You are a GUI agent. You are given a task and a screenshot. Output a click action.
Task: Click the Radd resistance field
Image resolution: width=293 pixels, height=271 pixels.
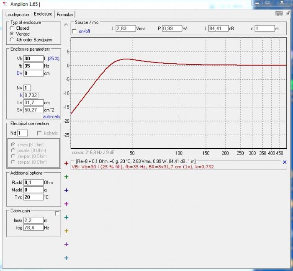[33, 182]
